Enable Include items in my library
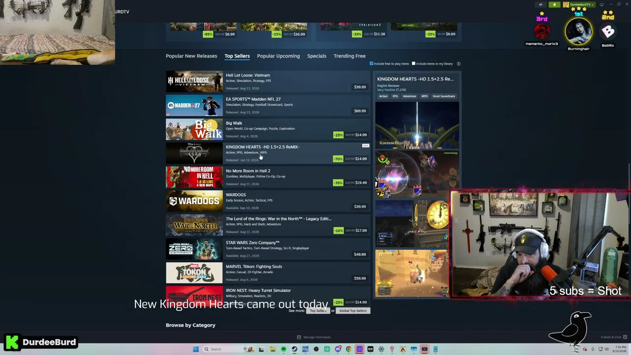This screenshot has height=355, width=631. (414, 64)
